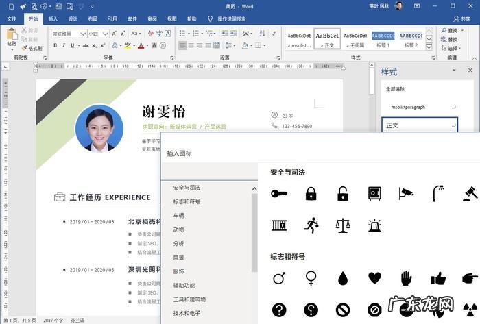The height and width of the screenshot is (324, 480).
Task: Insert the closed padlock icon
Action: [311, 194]
